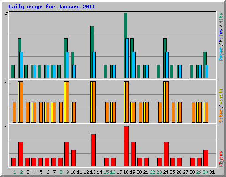
Task: Select the day "29" label on the x-axis
Action: click(199, 172)
